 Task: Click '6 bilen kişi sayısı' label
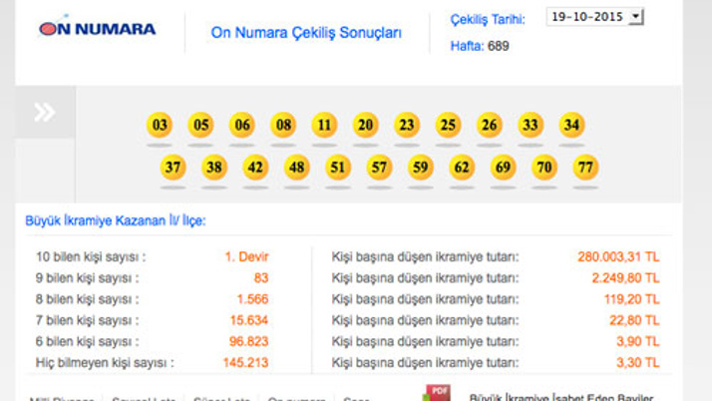(87, 341)
